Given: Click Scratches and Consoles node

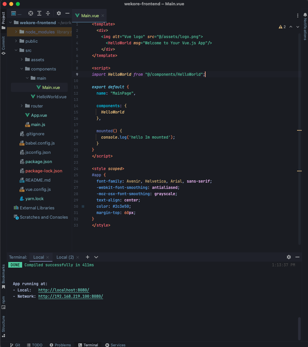Looking at the screenshot, I should tap(41, 217).
